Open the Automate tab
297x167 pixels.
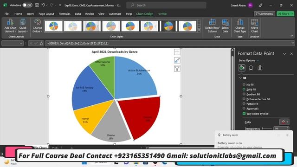[x=115, y=14]
